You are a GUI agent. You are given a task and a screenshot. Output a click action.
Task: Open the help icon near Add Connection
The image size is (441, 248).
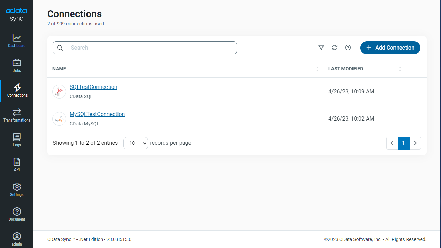pyautogui.click(x=348, y=48)
